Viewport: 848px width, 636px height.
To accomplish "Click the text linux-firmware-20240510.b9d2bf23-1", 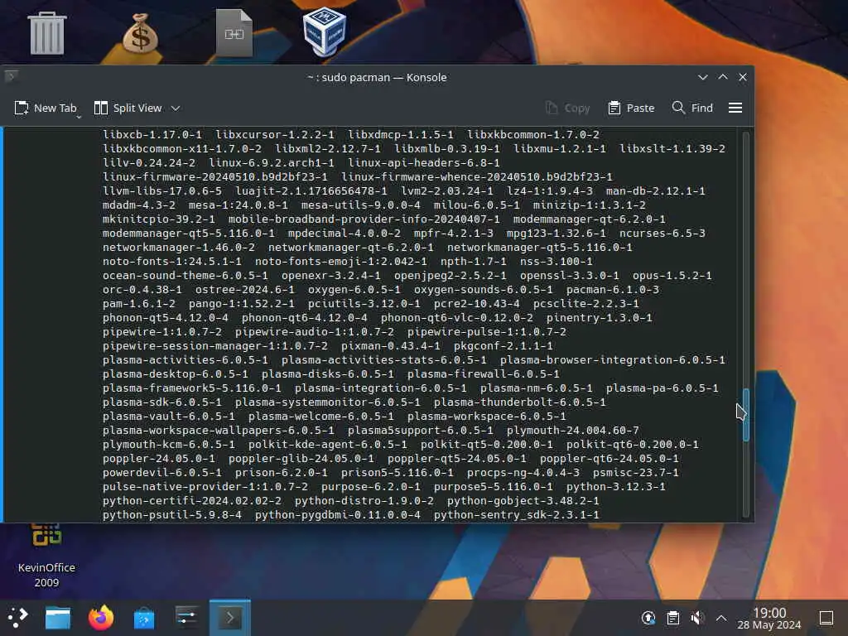I will 214,177.
